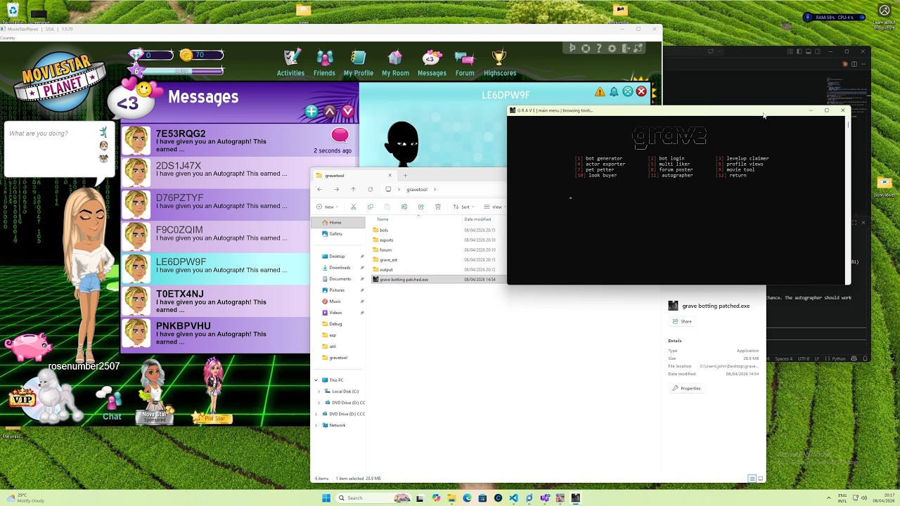Close the LE6DPW9F message with red X

coord(641,92)
